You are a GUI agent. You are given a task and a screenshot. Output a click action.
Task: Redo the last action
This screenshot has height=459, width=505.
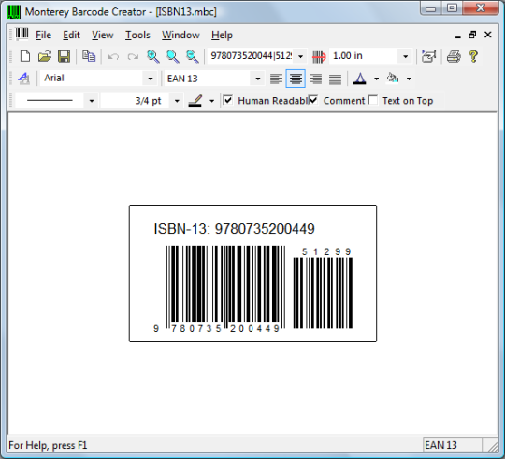pyautogui.click(x=133, y=57)
